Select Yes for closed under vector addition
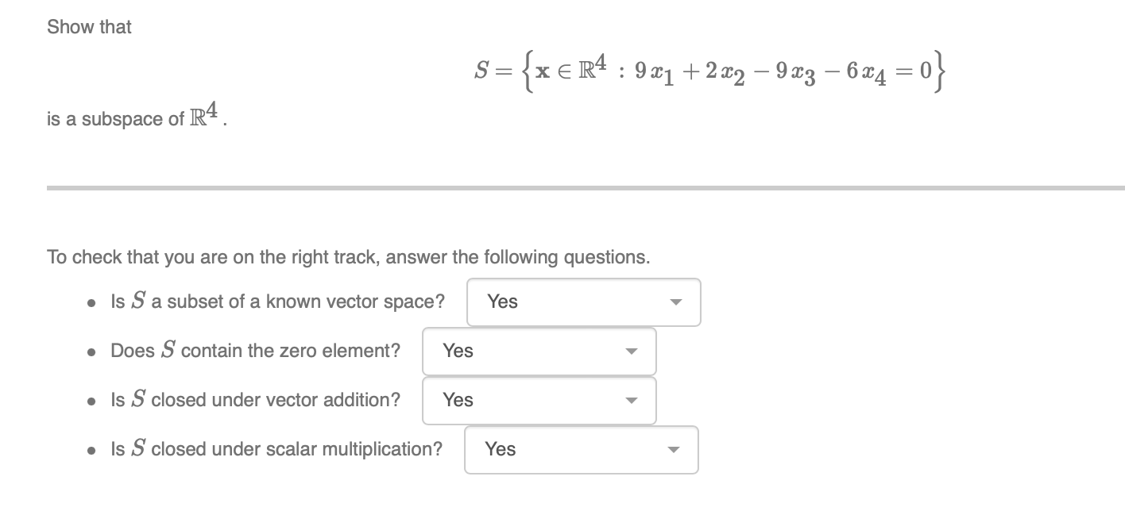Viewport: 1125px width, 511px height. [x=459, y=401]
